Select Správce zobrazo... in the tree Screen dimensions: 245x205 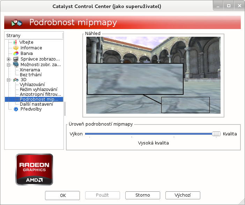point(40,59)
